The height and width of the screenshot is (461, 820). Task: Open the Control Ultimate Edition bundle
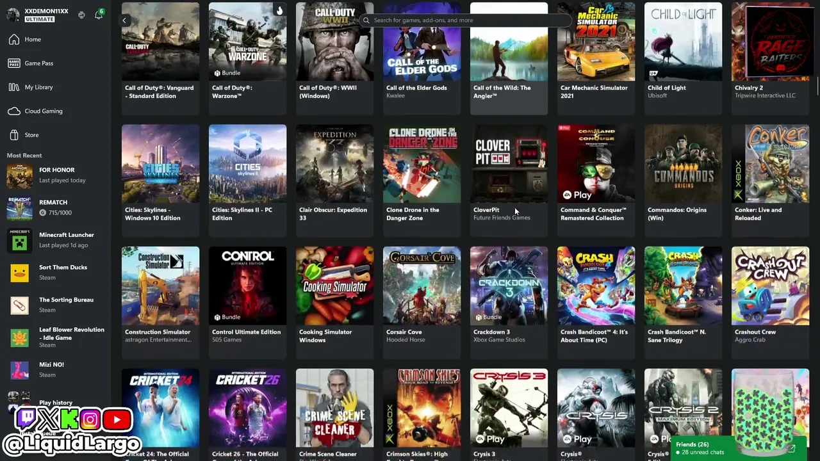point(247,303)
